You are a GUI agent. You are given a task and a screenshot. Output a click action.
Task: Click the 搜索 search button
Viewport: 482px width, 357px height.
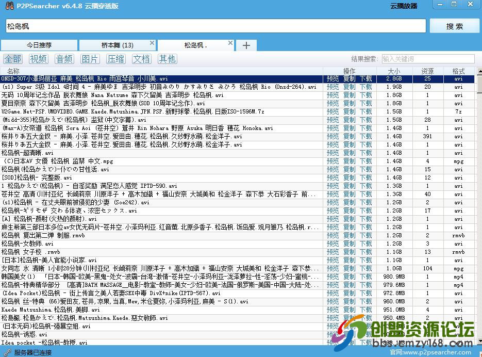(x=454, y=26)
